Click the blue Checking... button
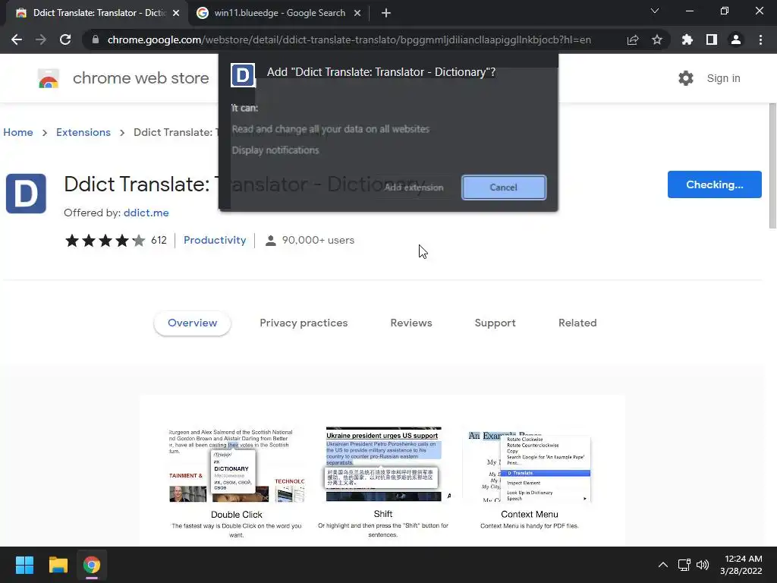This screenshot has width=777, height=583. tap(714, 184)
